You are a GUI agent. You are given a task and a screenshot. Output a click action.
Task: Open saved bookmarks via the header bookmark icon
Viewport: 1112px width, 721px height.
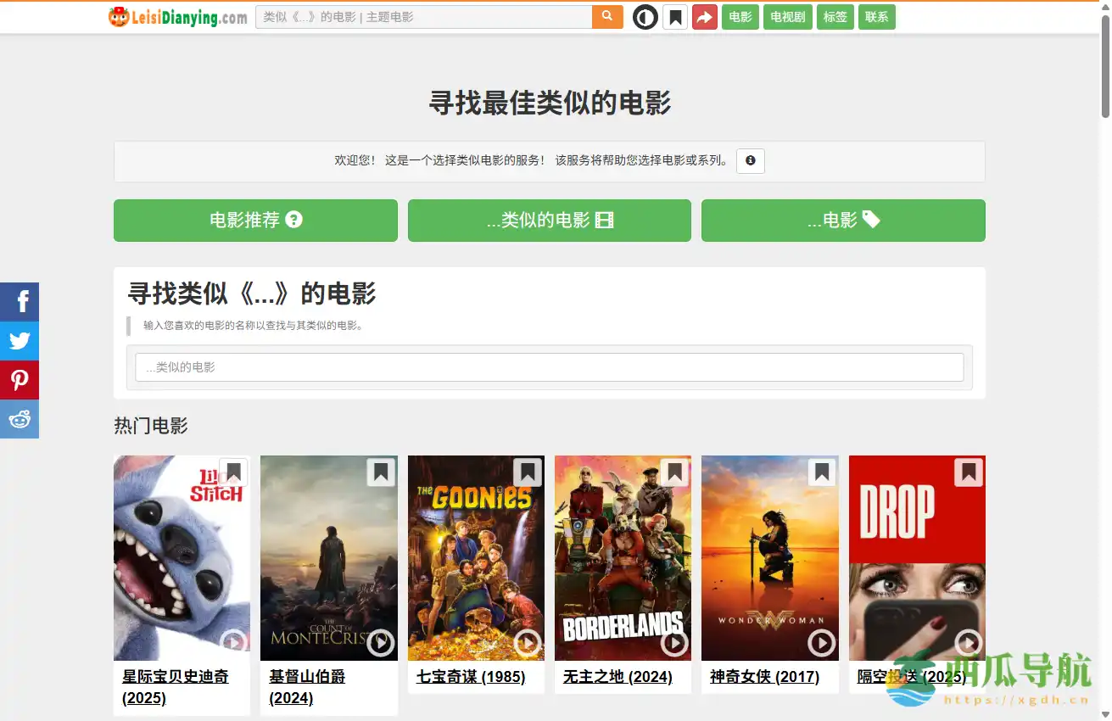(674, 16)
